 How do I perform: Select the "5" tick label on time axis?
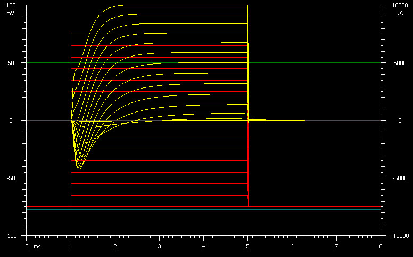coord(247,247)
